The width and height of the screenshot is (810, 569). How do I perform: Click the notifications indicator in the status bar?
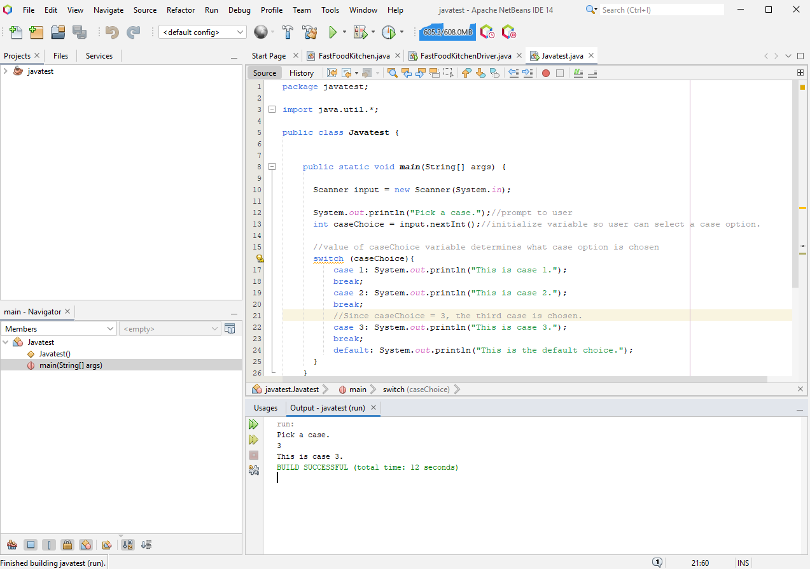click(657, 563)
